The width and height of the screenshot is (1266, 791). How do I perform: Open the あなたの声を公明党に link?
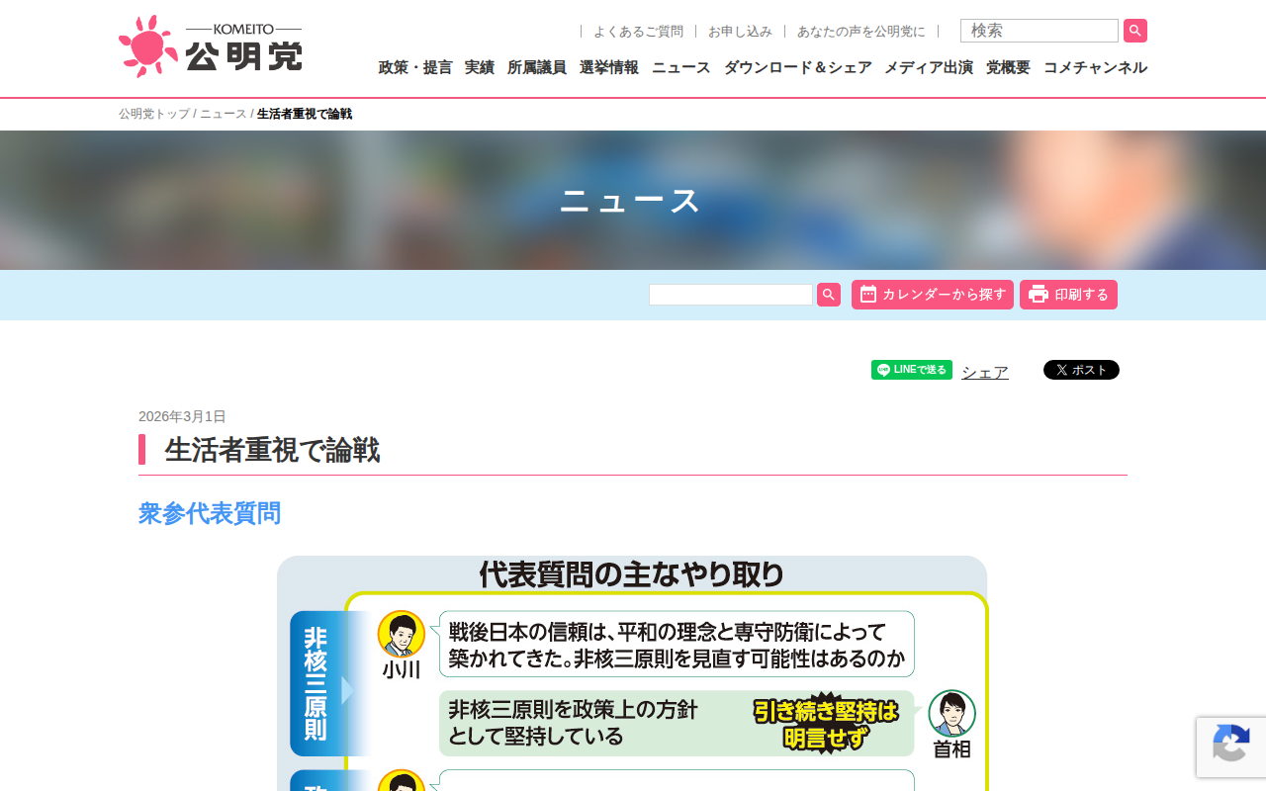pyautogui.click(x=861, y=32)
